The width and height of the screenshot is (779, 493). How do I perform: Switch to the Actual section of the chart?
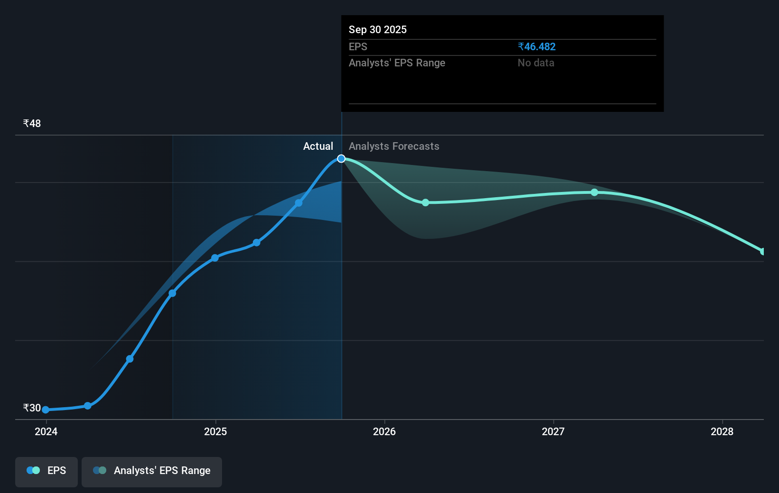pyautogui.click(x=317, y=146)
